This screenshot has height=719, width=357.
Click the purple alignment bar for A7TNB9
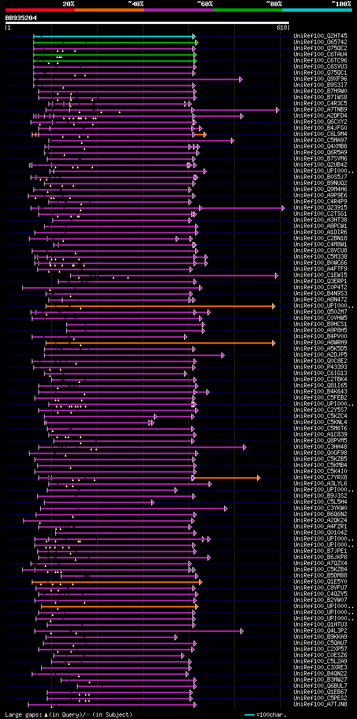point(162,110)
